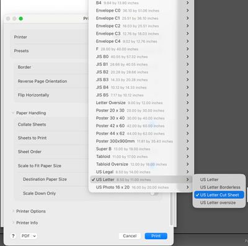Click the Flip Horizontally label
This screenshot has height=246, width=248.
point(33,95)
